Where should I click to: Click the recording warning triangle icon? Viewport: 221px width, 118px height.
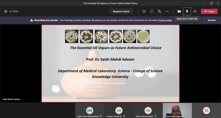(x=32, y=20)
